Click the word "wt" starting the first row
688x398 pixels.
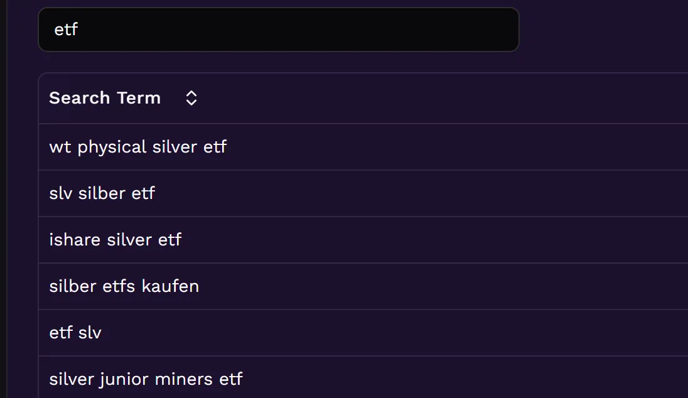(60, 147)
